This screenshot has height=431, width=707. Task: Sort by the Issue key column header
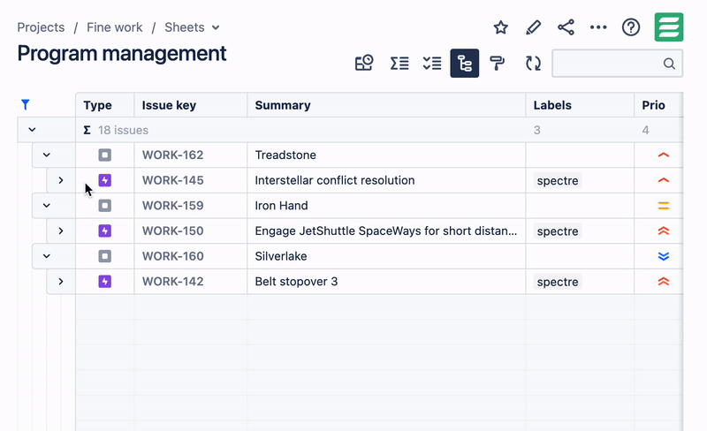click(x=191, y=105)
